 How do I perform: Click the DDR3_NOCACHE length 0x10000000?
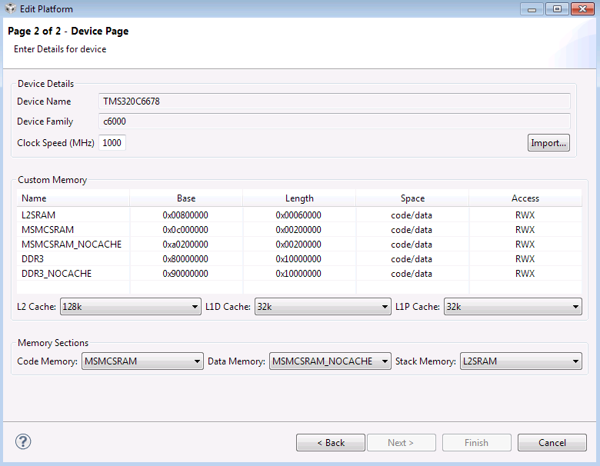298,274
